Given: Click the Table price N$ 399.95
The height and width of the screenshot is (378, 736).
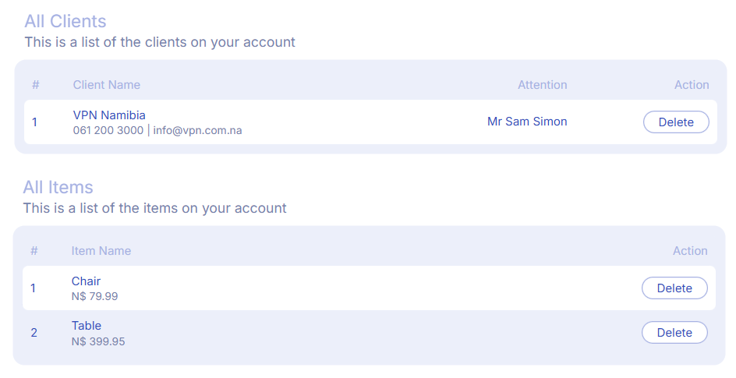Looking at the screenshot, I should pos(97,341).
